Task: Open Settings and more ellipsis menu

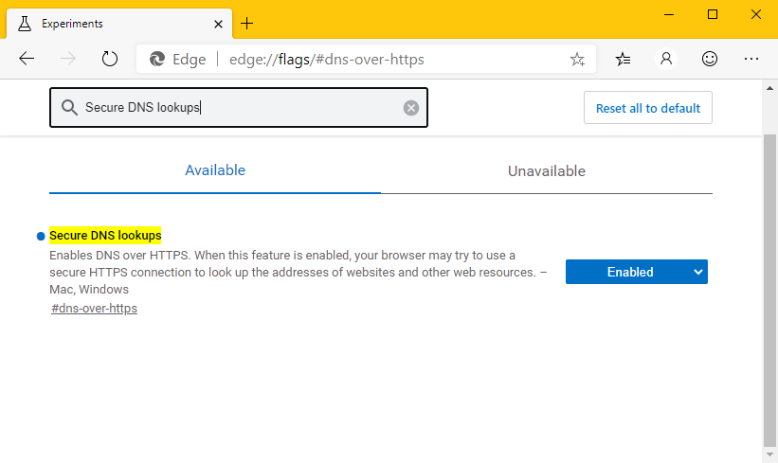Action: [751, 59]
